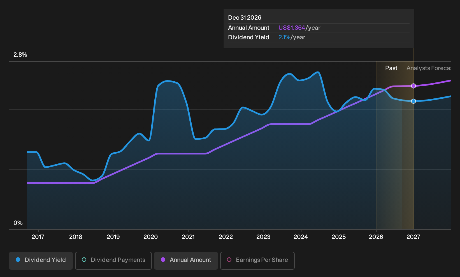Enable the Dividend Payments series

[x=113, y=260]
